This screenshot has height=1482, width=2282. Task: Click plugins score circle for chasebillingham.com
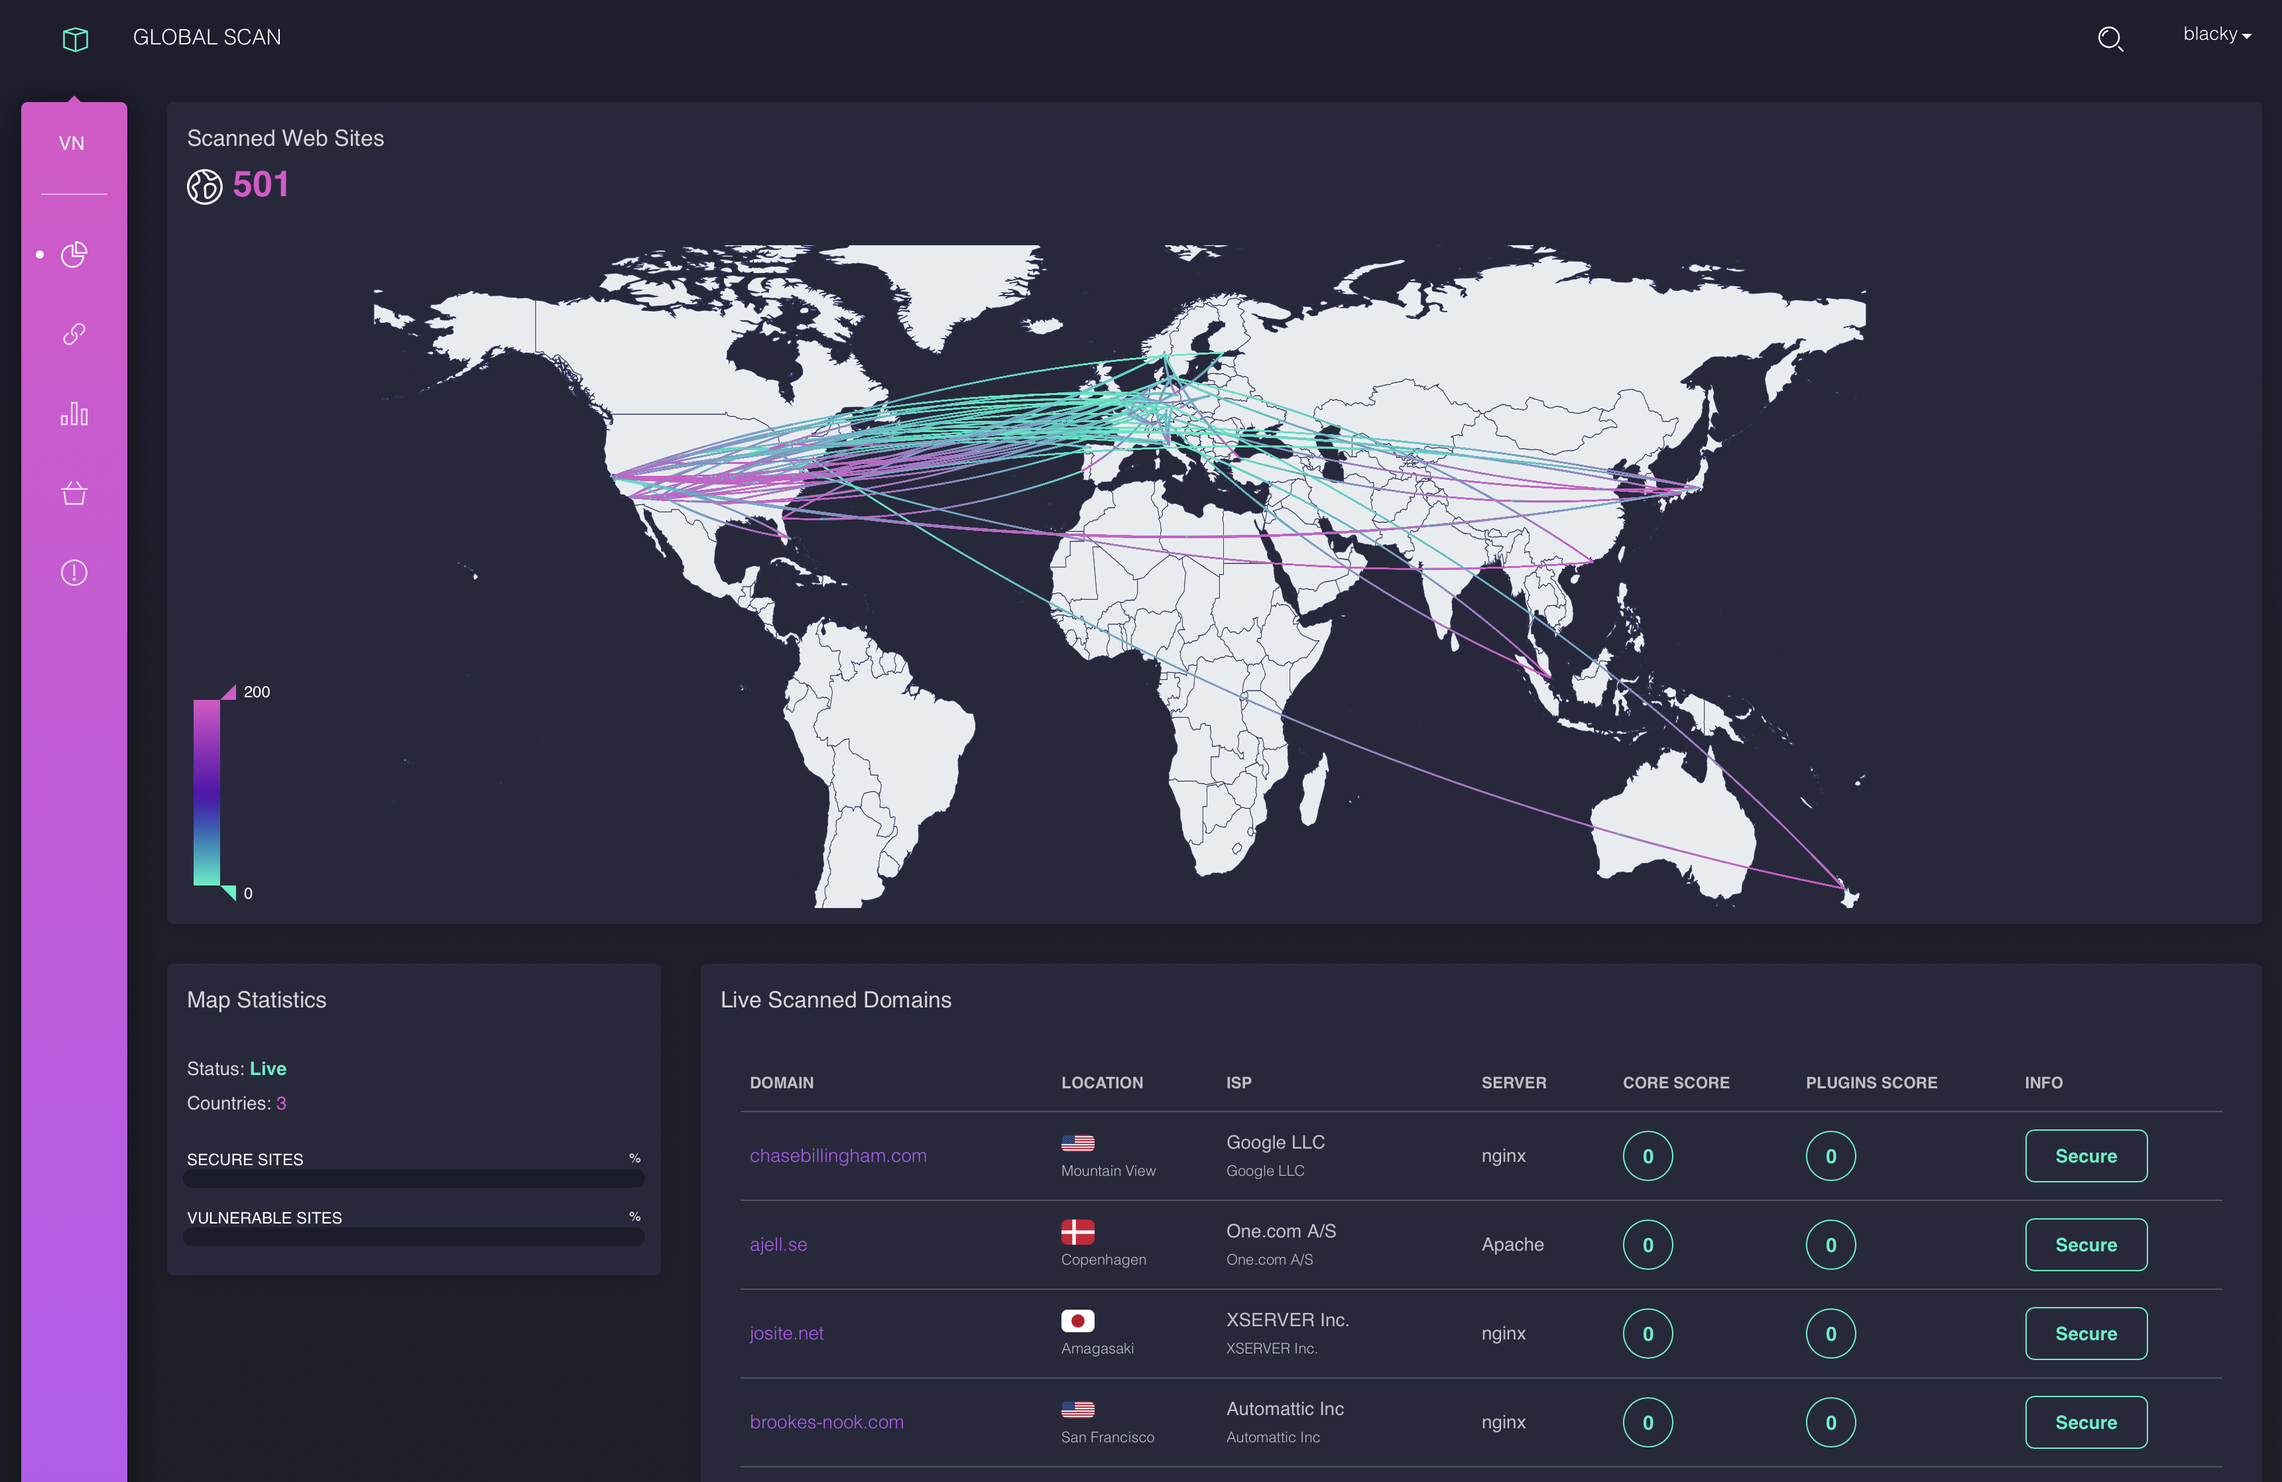(1831, 1156)
